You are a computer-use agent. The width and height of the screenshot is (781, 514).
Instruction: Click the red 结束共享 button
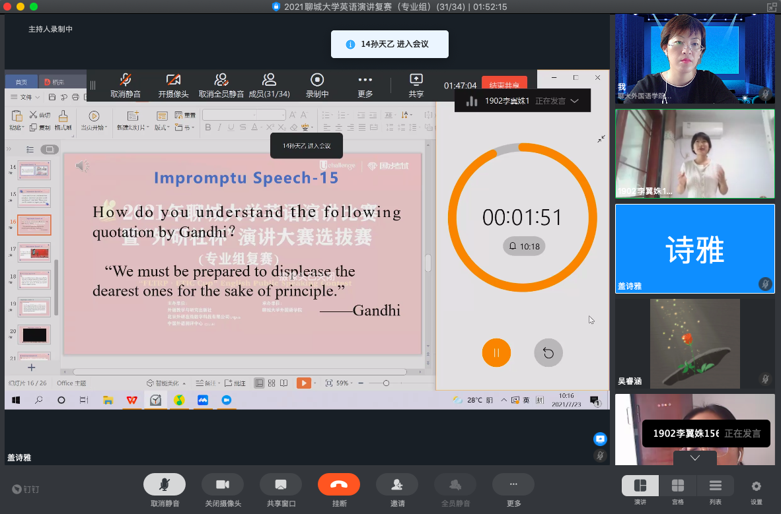tap(504, 84)
